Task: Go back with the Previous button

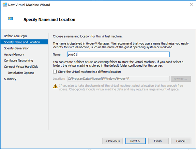Action: [x=113, y=141]
